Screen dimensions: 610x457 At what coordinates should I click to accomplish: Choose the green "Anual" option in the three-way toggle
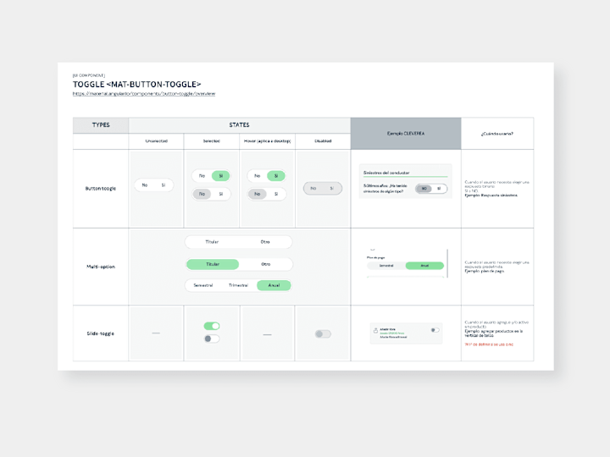tap(274, 285)
